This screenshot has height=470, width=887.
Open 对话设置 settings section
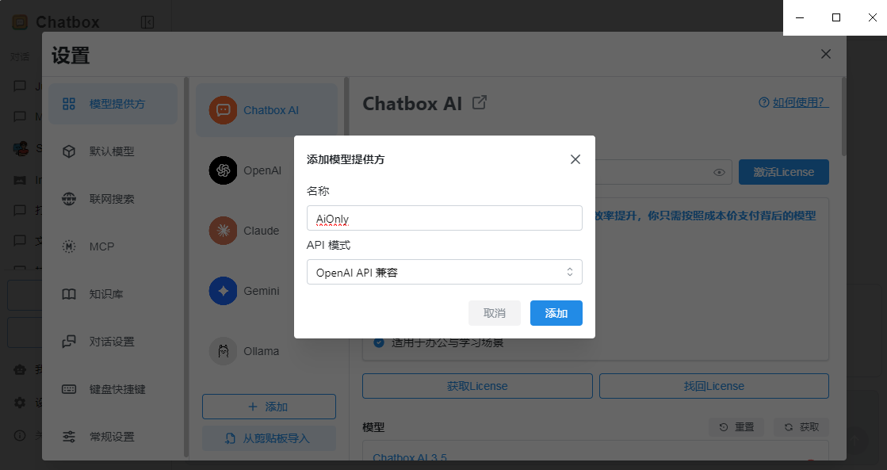113,342
